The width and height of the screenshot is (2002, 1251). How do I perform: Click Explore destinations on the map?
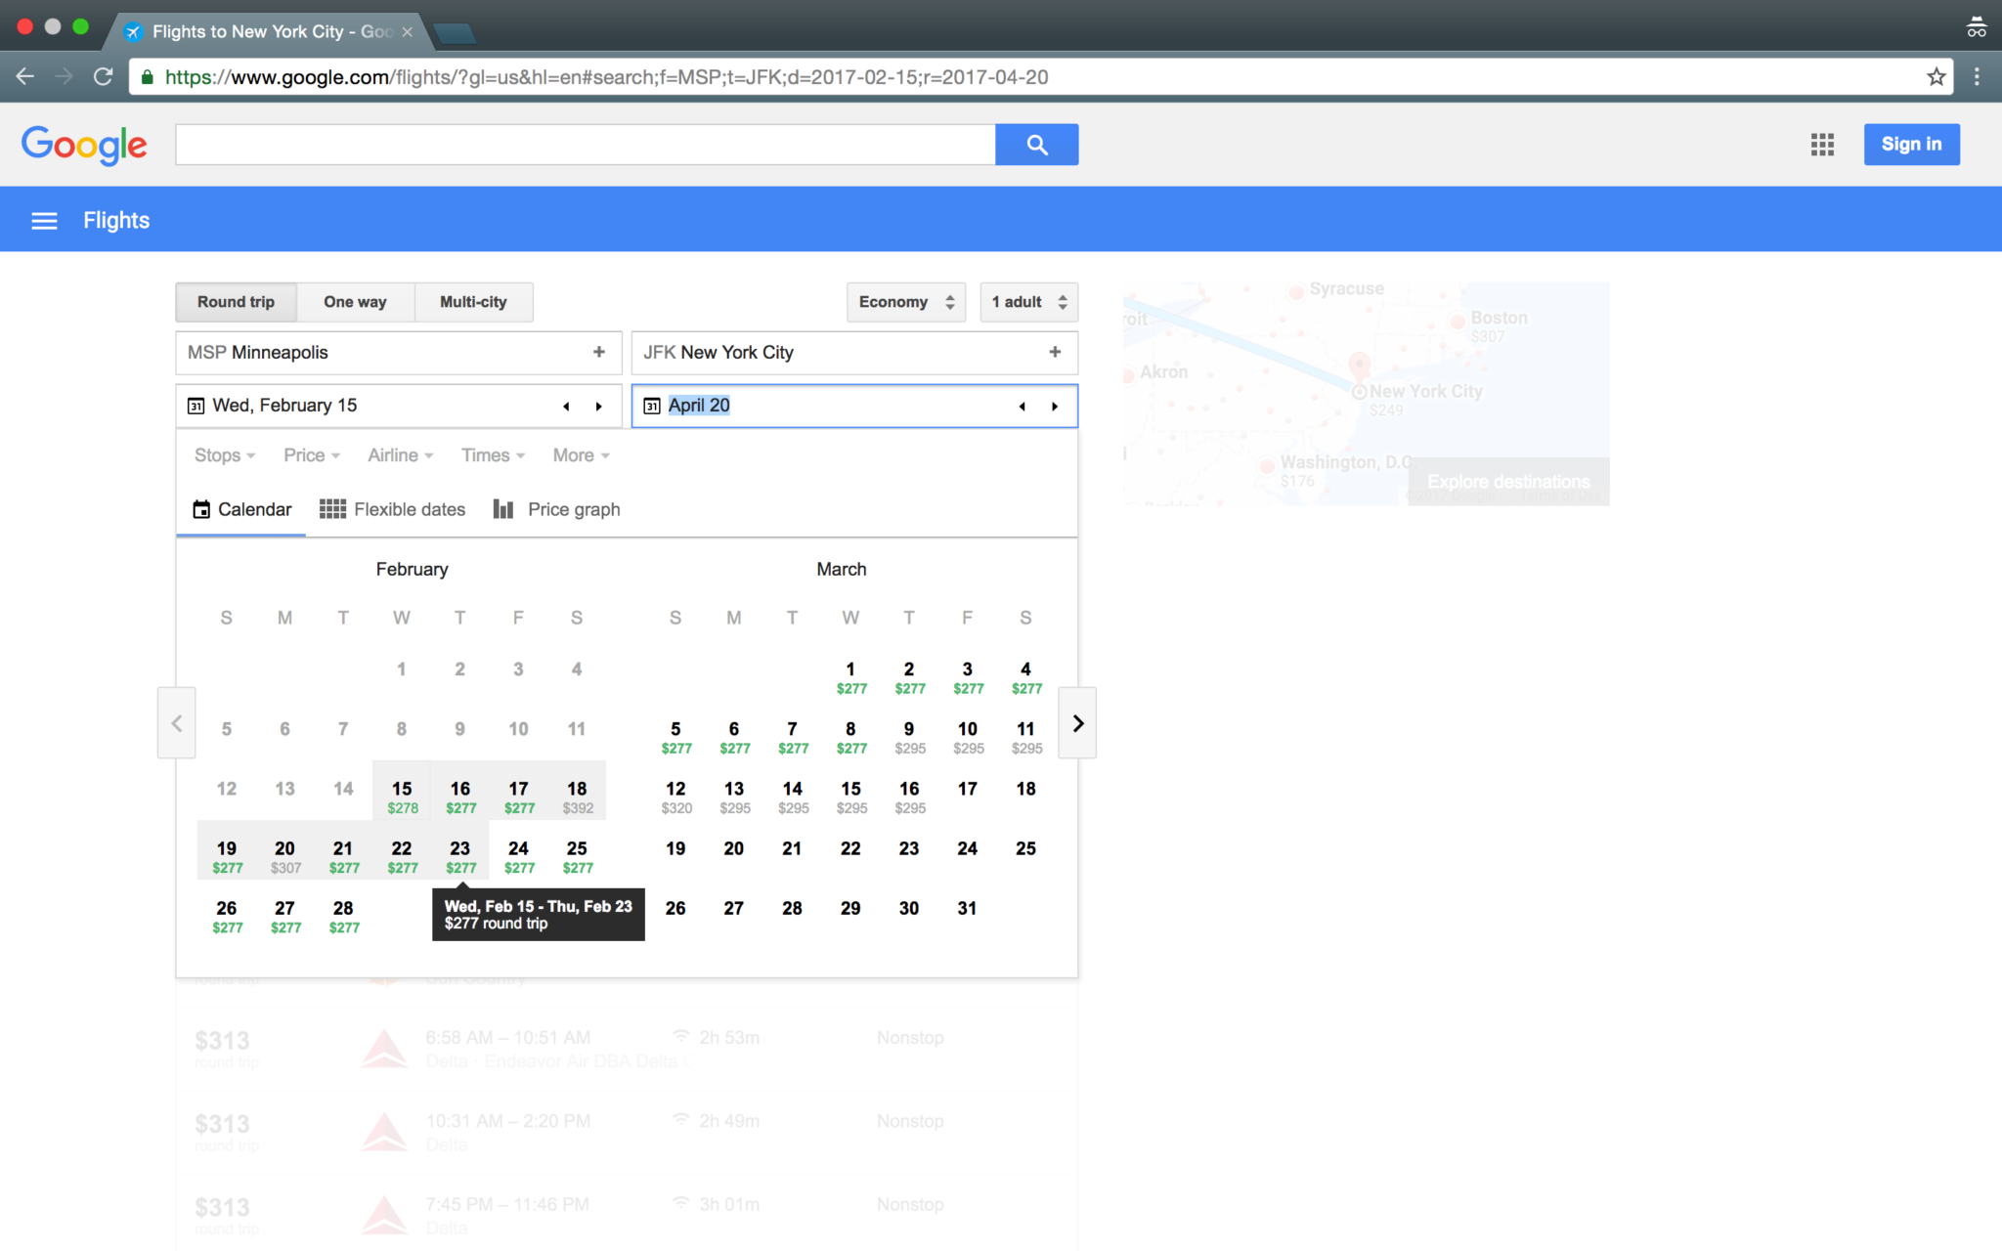point(1508,482)
